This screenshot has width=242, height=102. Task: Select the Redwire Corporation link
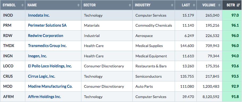coord(45,36)
